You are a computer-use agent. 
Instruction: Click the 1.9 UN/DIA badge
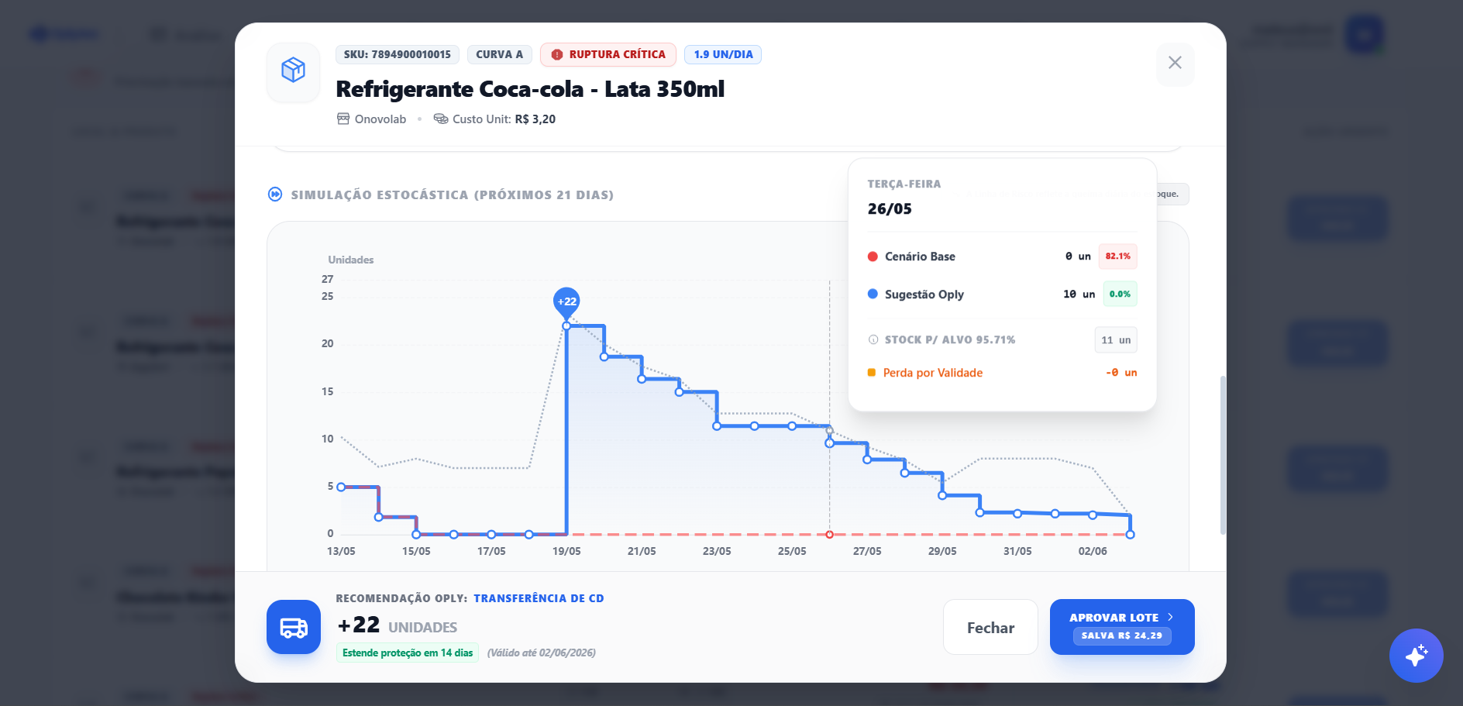point(724,55)
